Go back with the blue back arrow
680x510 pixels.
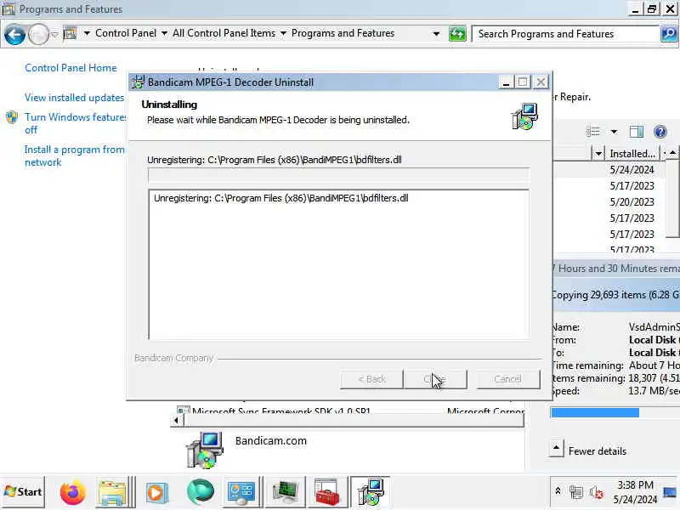(x=14, y=34)
